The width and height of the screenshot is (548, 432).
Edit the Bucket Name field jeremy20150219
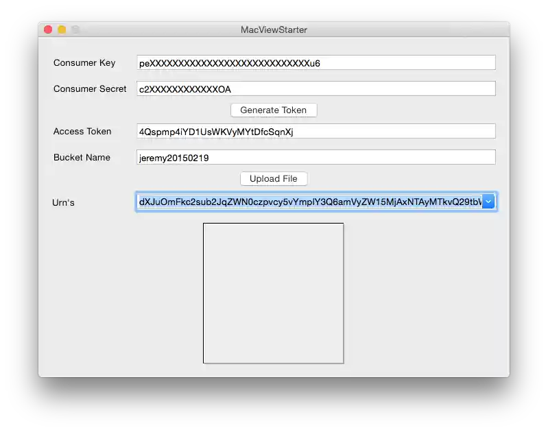(x=315, y=158)
